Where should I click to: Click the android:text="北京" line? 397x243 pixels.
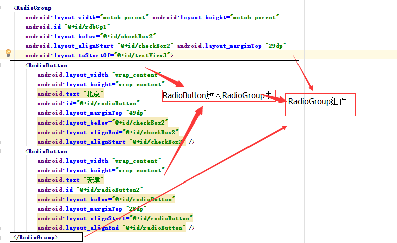(70, 94)
